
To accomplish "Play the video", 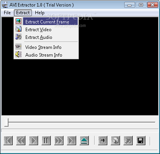I will pos(33,141).
